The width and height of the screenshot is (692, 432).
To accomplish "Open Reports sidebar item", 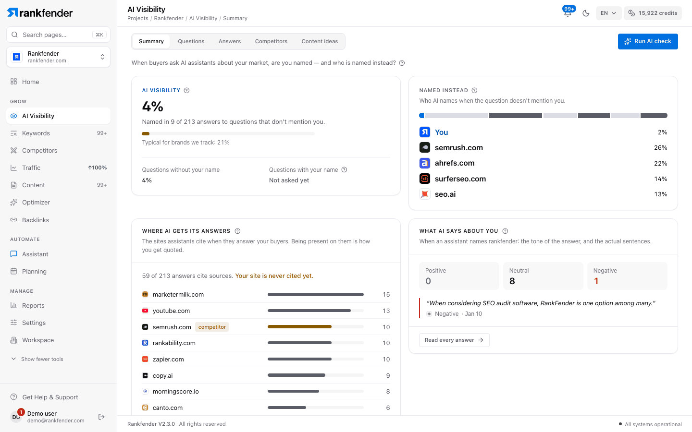I will [58, 305].
